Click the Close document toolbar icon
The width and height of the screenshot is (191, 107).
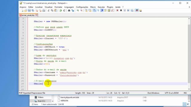pos(36,11)
